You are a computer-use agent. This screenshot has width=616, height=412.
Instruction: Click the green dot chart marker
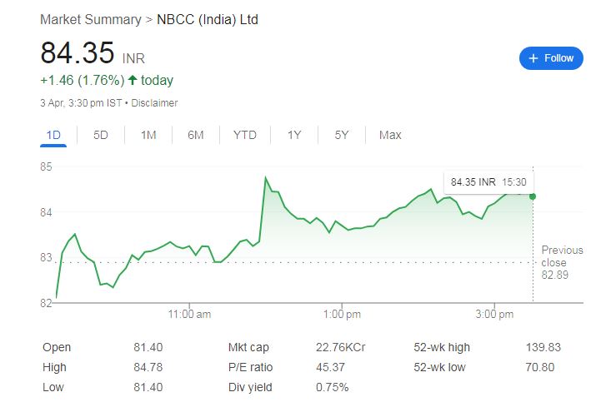click(533, 196)
